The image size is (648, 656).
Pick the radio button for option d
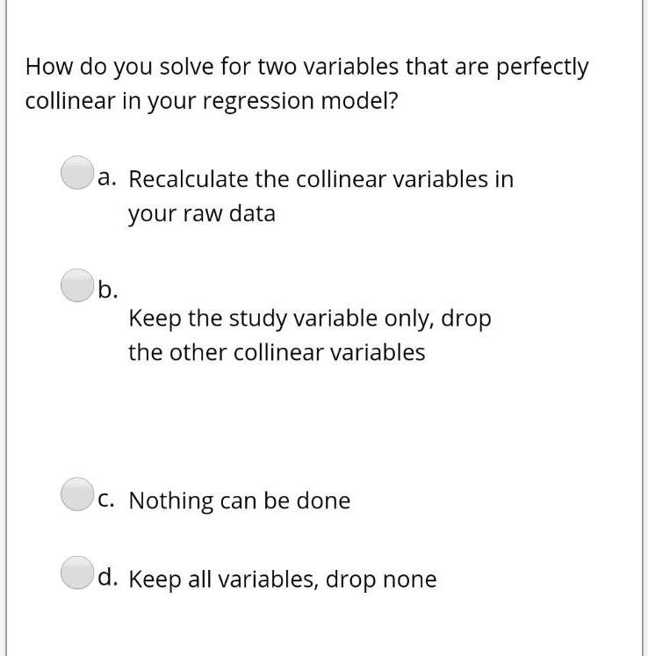pos(77,573)
